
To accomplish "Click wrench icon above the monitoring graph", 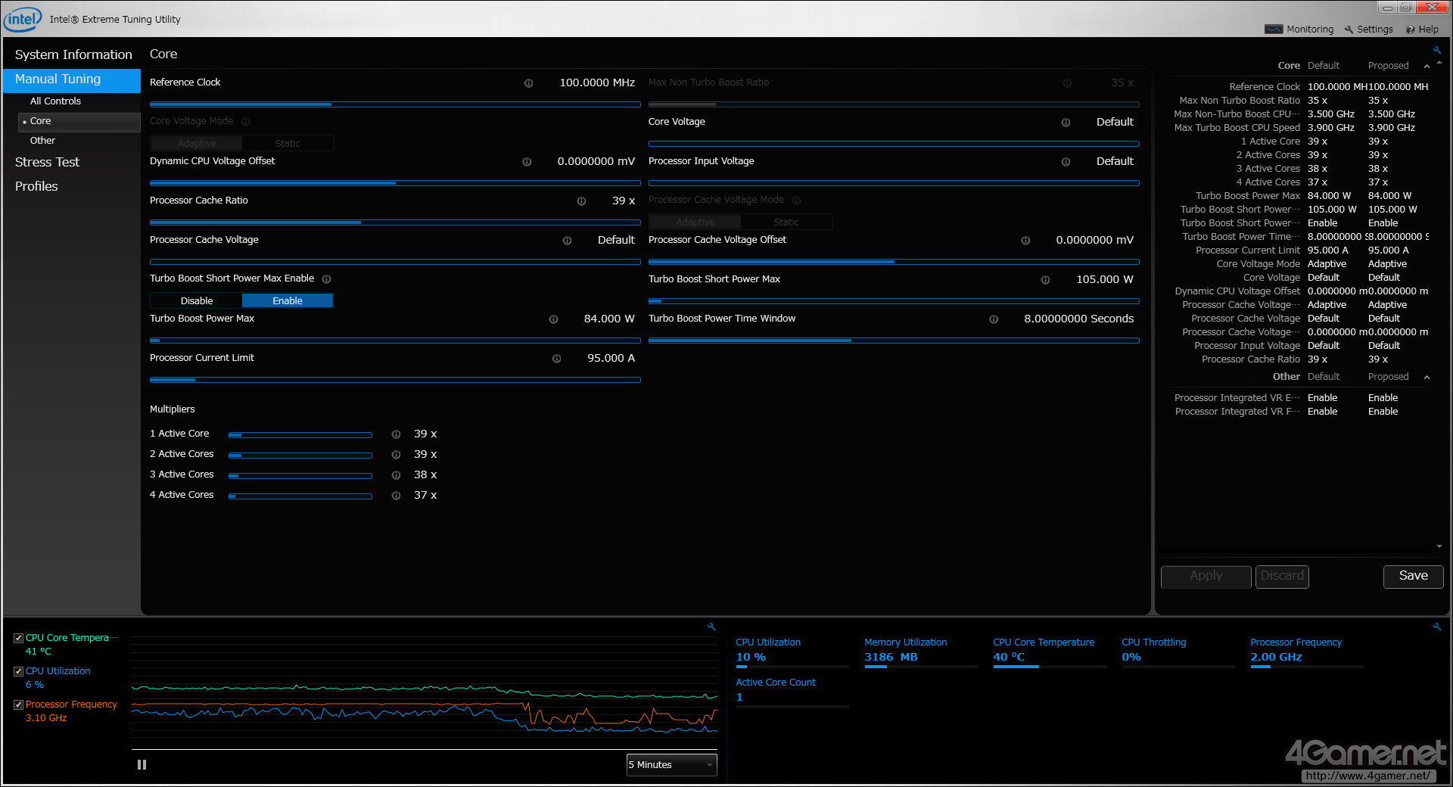I will coord(711,627).
